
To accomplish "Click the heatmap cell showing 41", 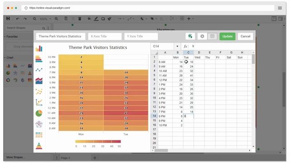I will point(126,113).
